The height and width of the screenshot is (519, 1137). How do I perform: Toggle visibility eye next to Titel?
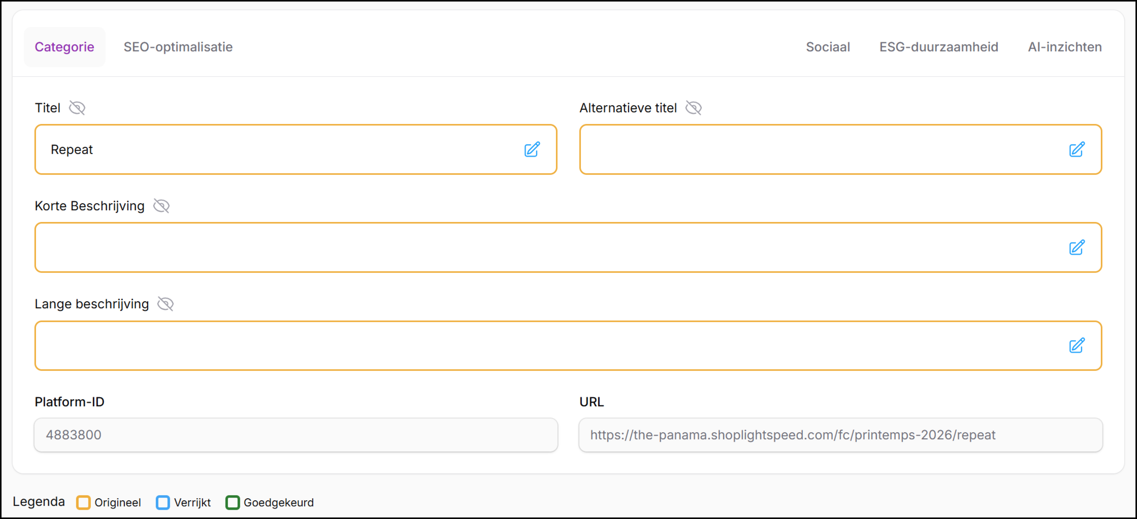point(77,108)
